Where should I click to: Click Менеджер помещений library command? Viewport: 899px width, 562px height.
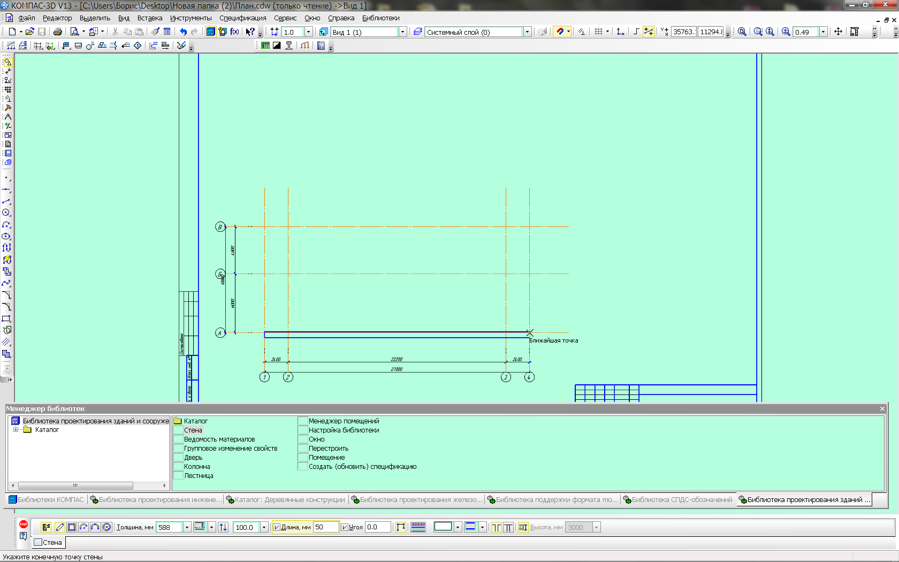(344, 421)
